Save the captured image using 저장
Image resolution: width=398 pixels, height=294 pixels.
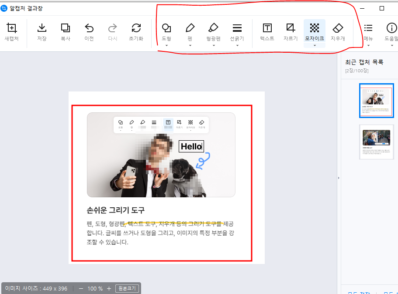tap(41, 33)
